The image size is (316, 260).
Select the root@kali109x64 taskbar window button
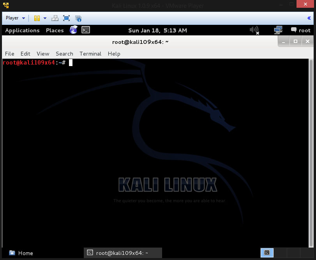pyautogui.click(x=123, y=253)
